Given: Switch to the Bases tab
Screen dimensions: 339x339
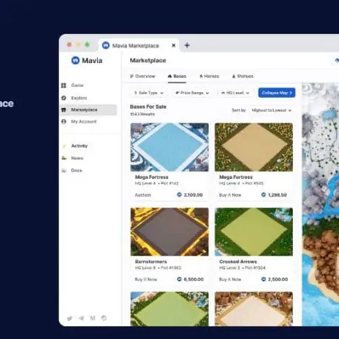Looking at the screenshot, I should tap(177, 76).
